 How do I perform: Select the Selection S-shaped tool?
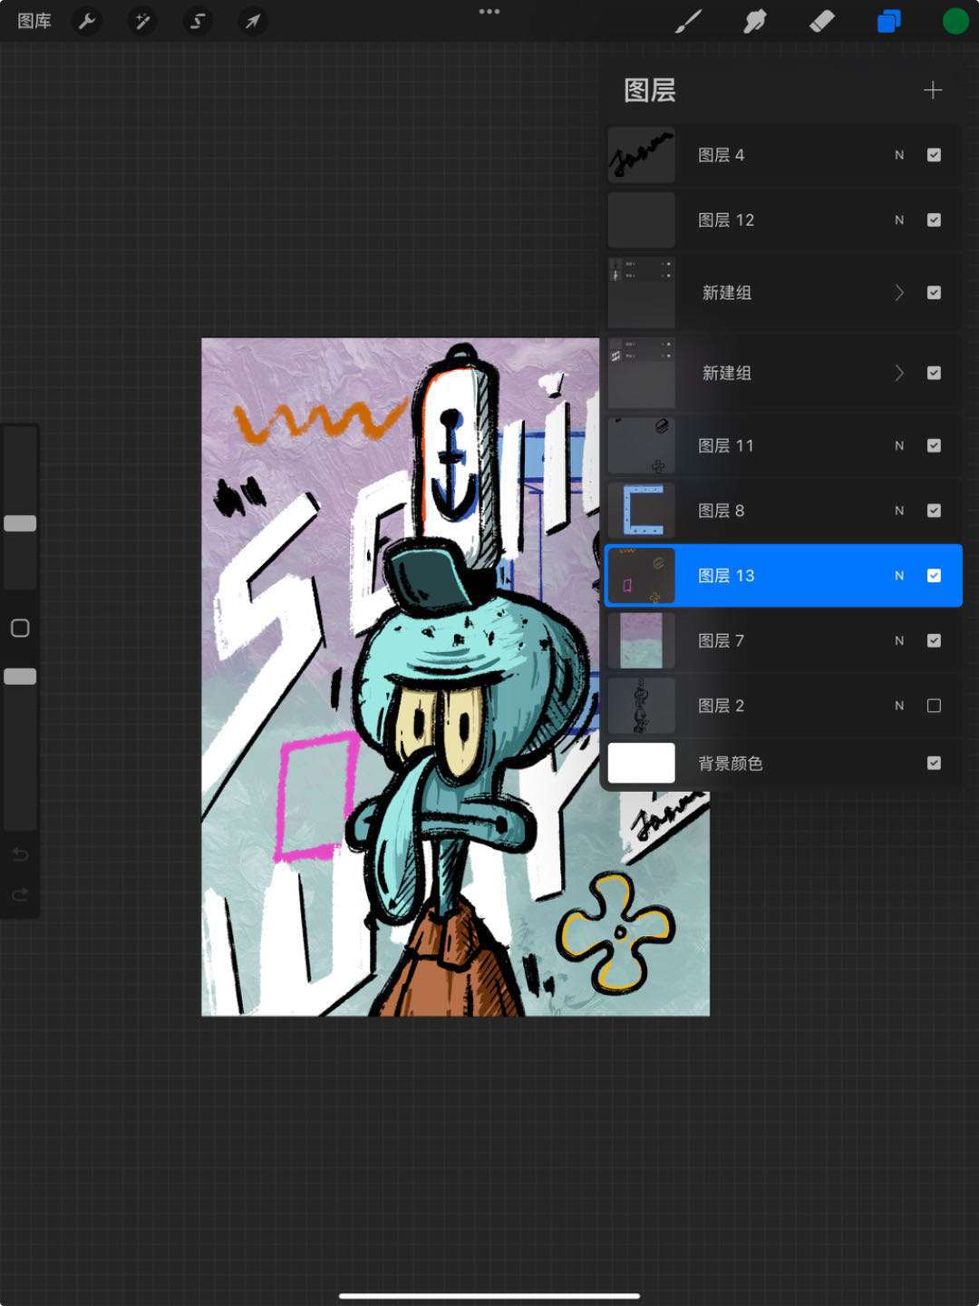click(x=198, y=21)
